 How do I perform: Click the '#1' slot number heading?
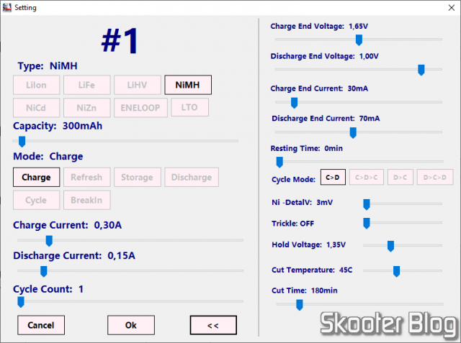tap(120, 41)
